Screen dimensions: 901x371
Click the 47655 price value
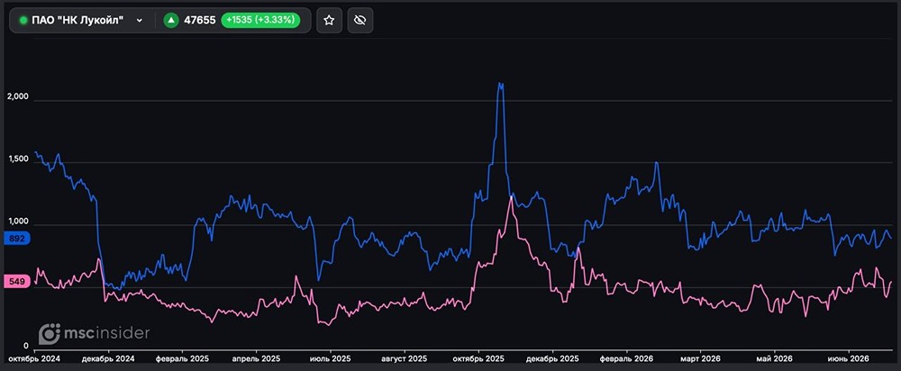click(199, 21)
